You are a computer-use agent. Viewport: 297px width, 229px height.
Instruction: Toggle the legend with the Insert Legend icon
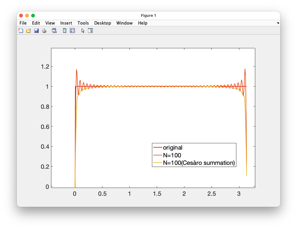point(72,31)
